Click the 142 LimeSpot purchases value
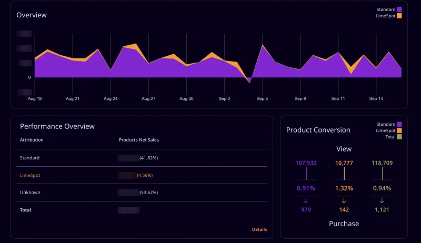The height and width of the screenshot is (243, 421). point(344,209)
